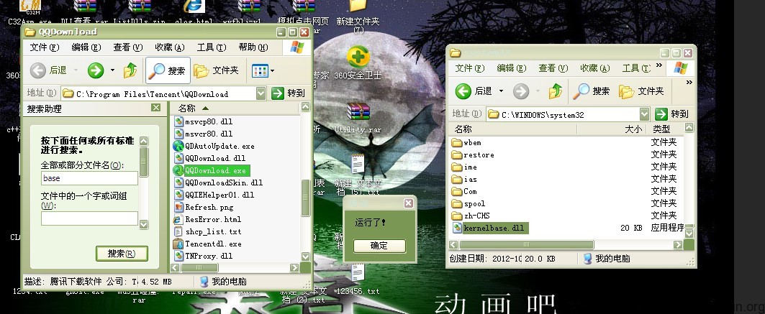The width and height of the screenshot is (765, 314).
Task: Open 编辑(E) menu in QQDownload window
Action: 86,47
